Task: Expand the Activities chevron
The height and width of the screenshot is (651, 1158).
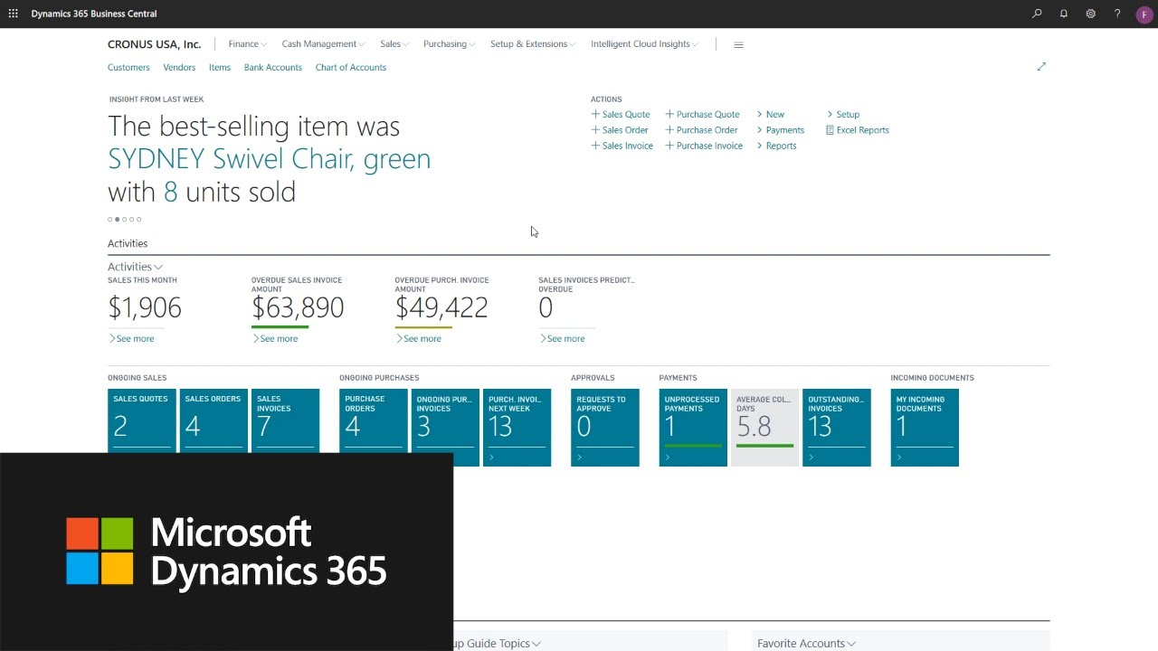Action: click(158, 267)
